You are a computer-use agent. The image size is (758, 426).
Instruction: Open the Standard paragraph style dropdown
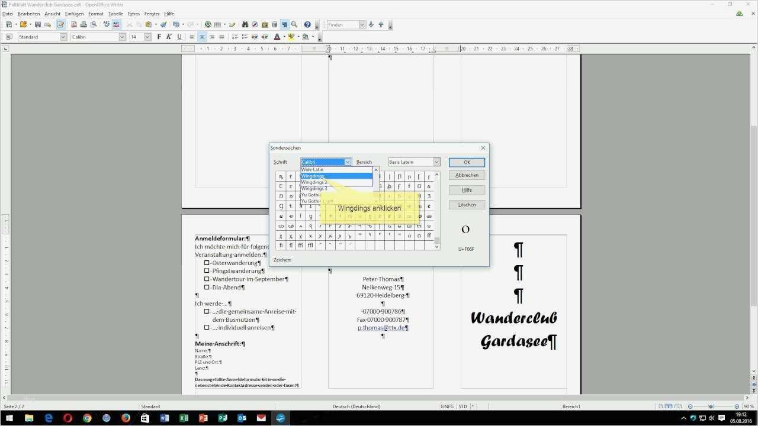pyautogui.click(x=63, y=36)
